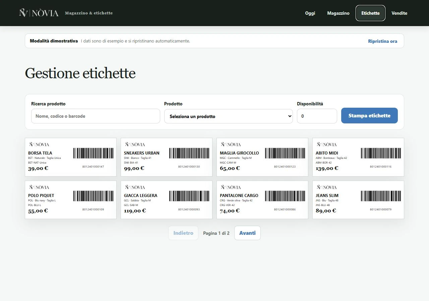The height and width of the screenshot is (301, 429).
Task: Click the GIACCA LEGGERA product name
Action: (x=140, y=196)
